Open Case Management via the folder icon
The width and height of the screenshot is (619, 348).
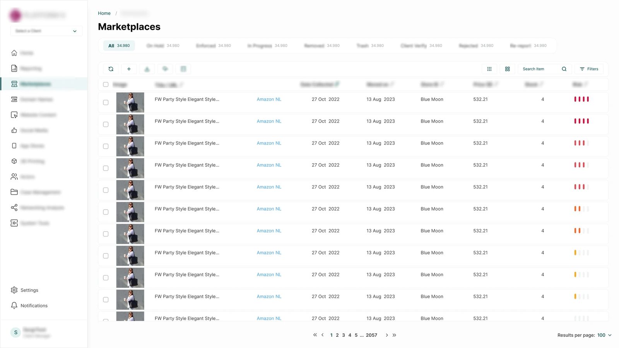[x=14, y=192]
